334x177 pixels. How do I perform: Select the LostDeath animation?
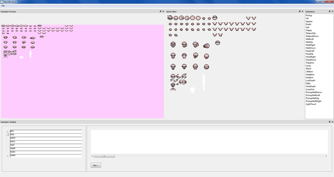319,80
